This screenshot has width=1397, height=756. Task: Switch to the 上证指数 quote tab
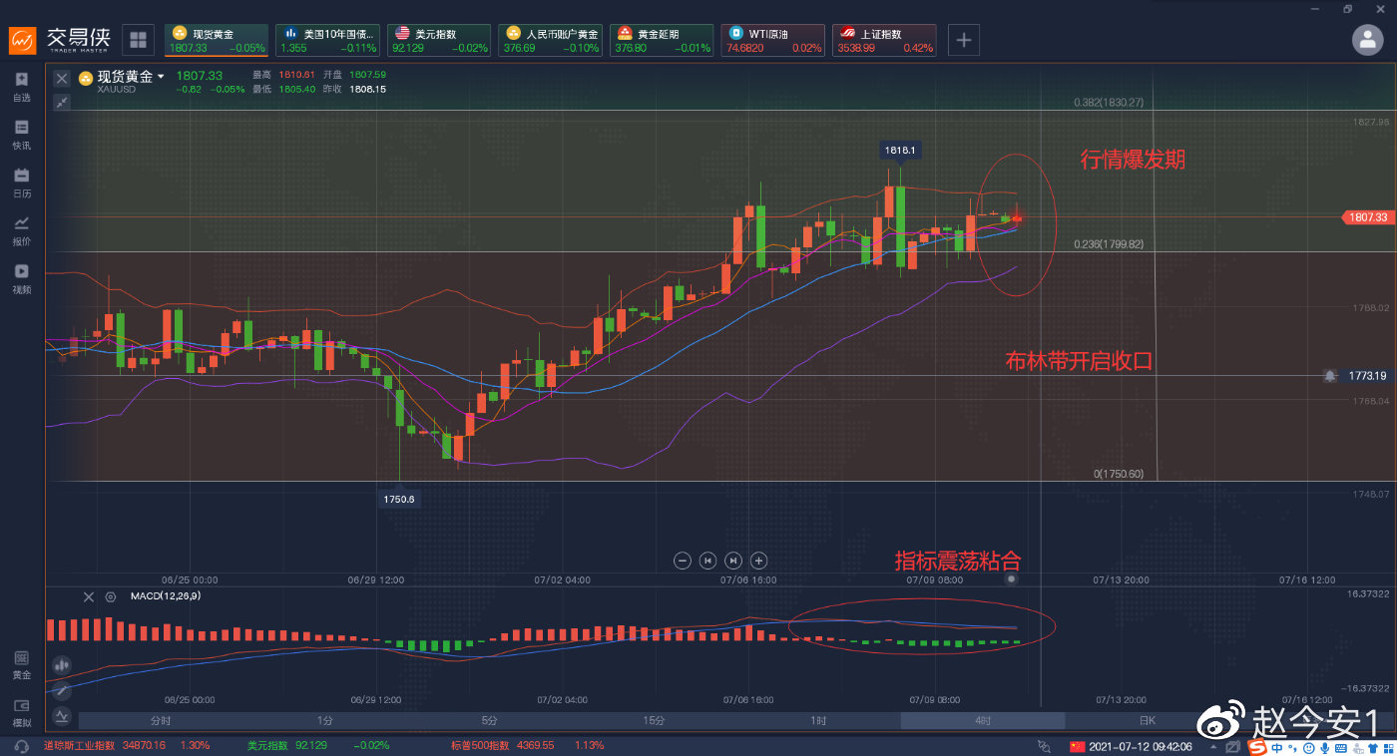tap(885, 40)
